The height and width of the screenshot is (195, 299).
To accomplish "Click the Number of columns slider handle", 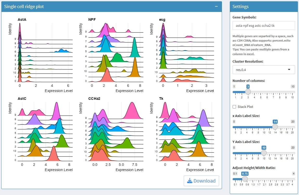I will (248, 92).
